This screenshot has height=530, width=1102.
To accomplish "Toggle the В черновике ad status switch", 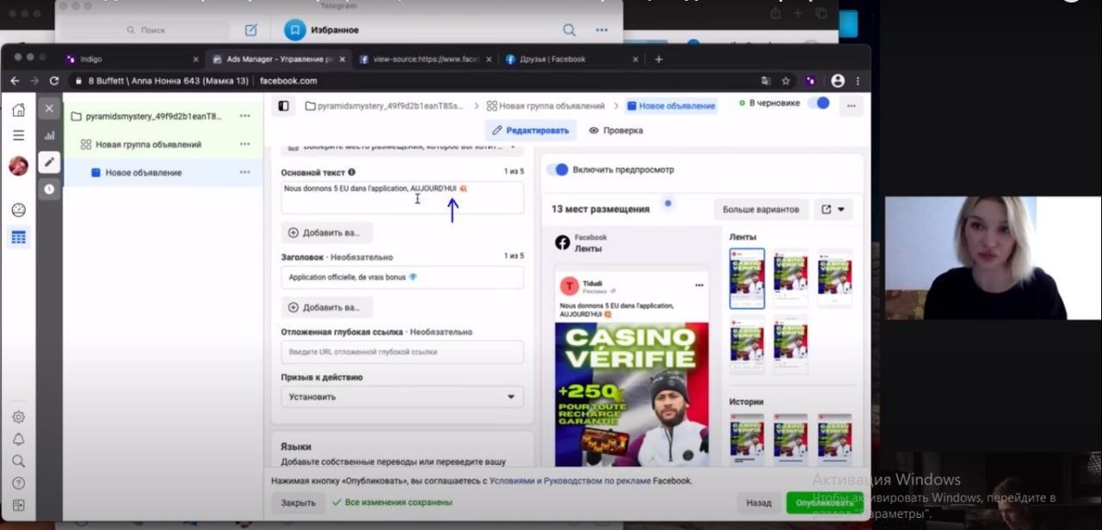I will click(818, 103).
